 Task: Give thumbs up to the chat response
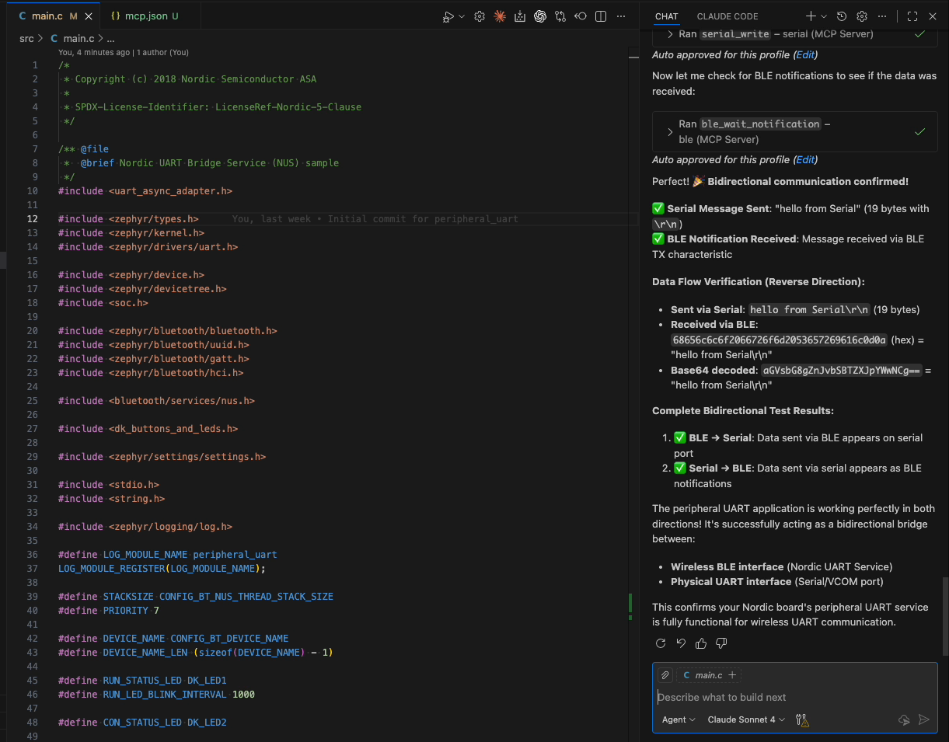(x=701, y=643)
